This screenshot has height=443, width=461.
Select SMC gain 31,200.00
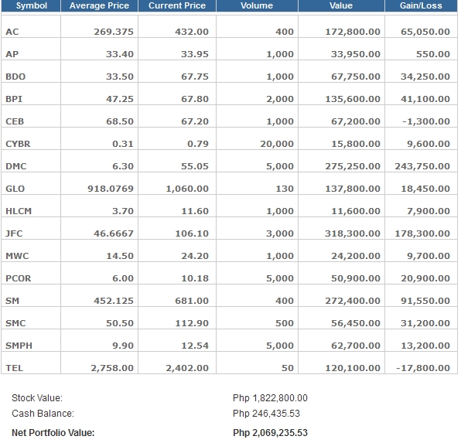click(x=425, y=323)
